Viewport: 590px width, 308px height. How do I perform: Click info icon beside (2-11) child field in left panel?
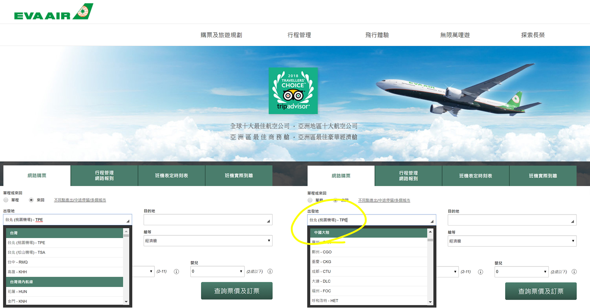[x=176, y=271]
